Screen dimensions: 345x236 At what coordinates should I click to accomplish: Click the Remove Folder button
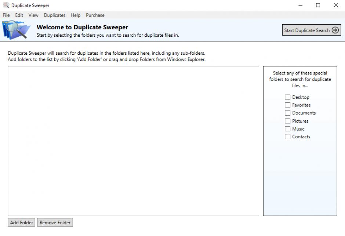click(55, 222)
